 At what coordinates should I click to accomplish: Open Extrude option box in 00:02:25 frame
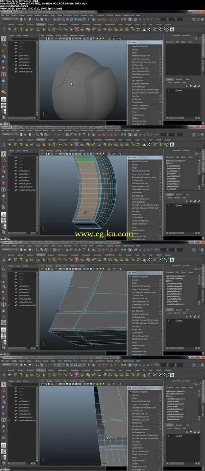point(160,49)
